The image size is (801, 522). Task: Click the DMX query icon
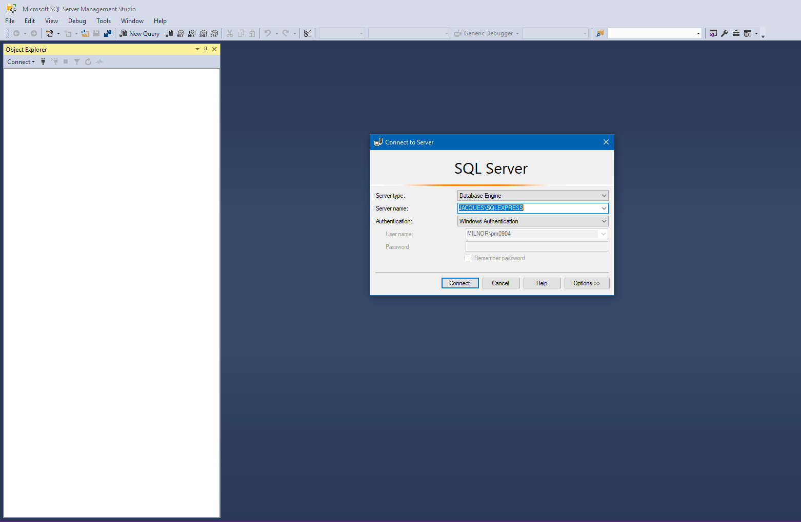click(192, 33)
